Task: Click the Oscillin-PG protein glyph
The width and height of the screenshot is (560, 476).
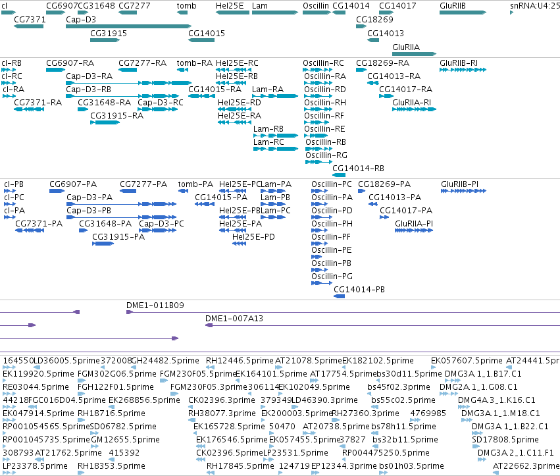Action: 322,283
